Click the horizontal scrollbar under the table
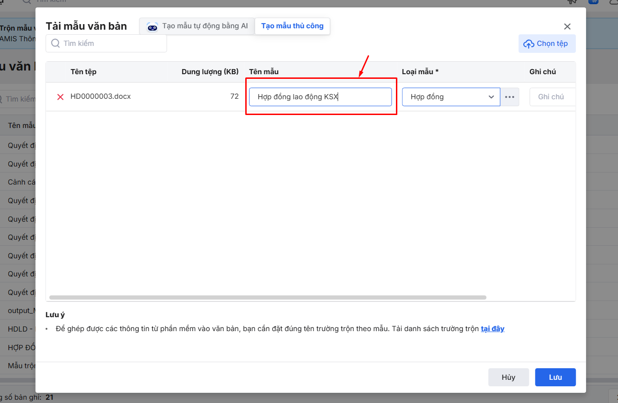618x403 pixels. tap(268, 297)
